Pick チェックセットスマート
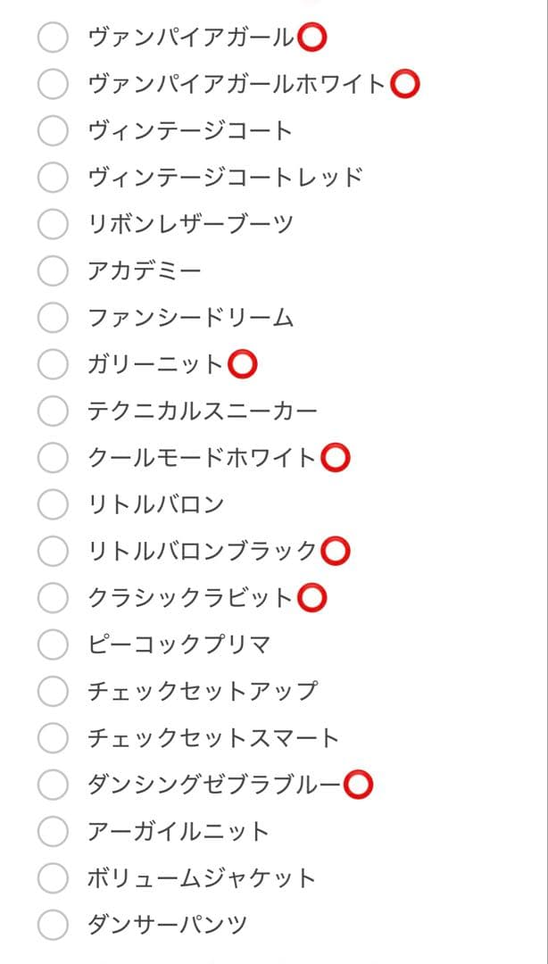Viewport: 548px width, 964px height. coord(54,737)
